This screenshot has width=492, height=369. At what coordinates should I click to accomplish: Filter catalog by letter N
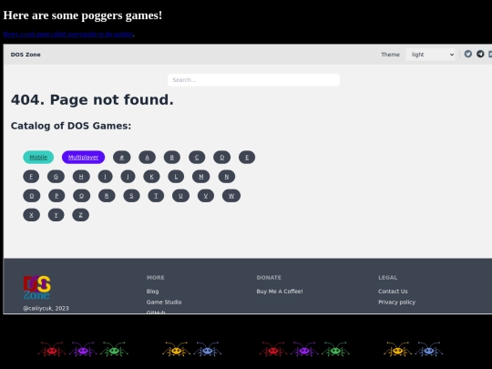227,177
